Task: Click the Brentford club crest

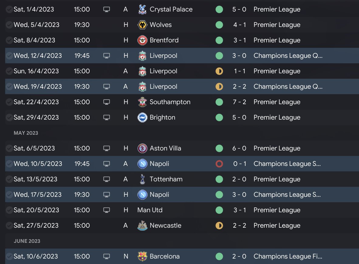Action: (x=142, y=40)
